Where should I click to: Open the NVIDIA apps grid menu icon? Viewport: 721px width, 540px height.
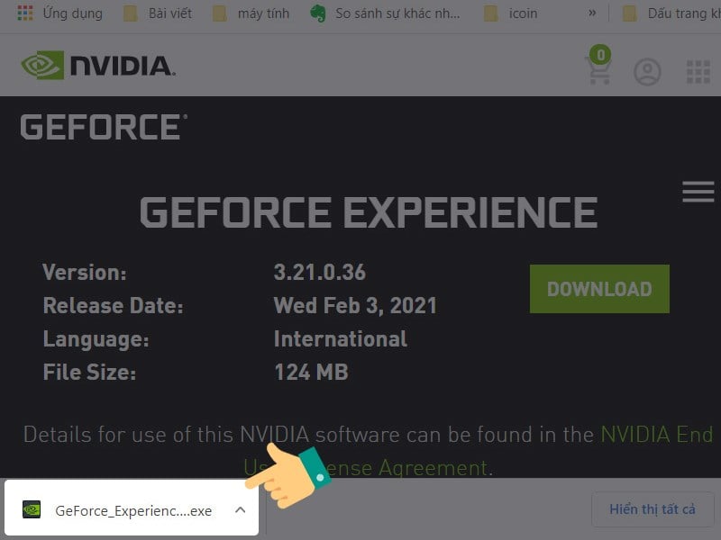(698, 72)
